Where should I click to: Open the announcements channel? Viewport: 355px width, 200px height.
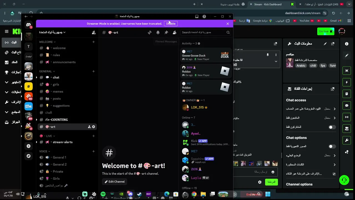point(67,62)
